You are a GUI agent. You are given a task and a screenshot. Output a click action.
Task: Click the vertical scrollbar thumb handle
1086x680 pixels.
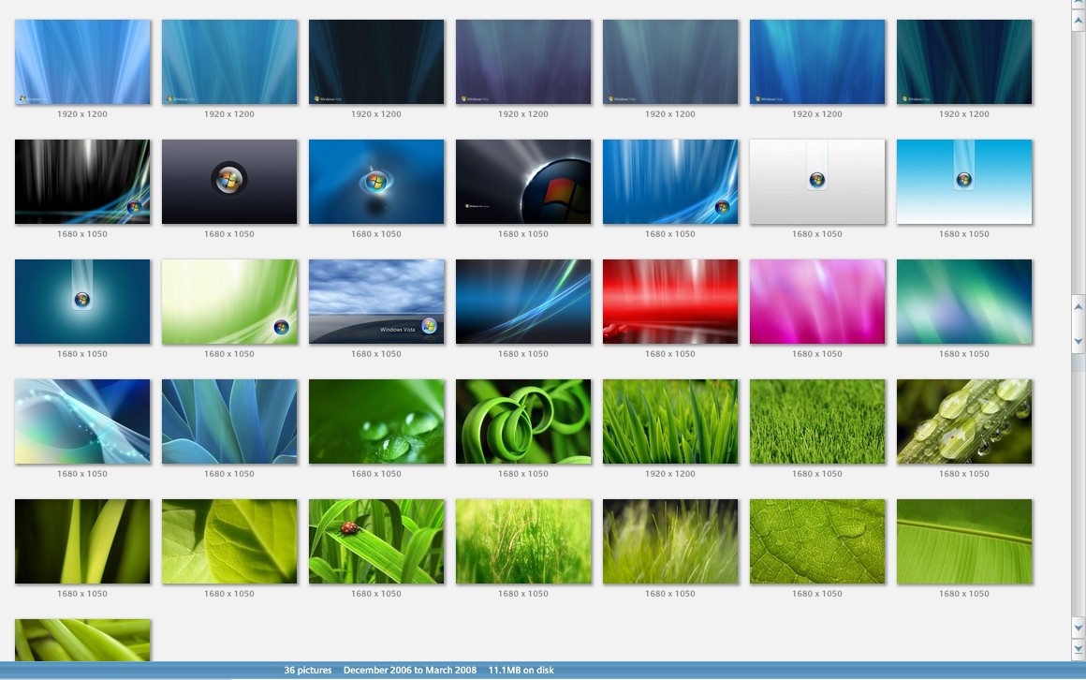[1078, 324]
